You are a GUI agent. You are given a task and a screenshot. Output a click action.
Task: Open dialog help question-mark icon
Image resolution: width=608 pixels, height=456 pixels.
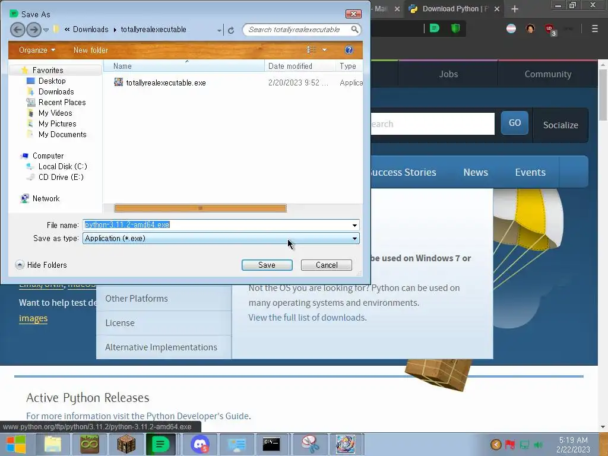point(349,50)
